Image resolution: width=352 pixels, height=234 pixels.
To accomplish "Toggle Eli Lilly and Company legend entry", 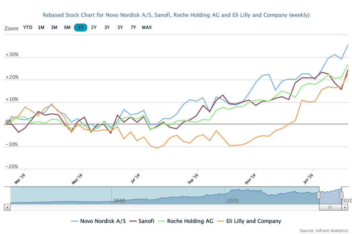I will [x=249, y=221].
